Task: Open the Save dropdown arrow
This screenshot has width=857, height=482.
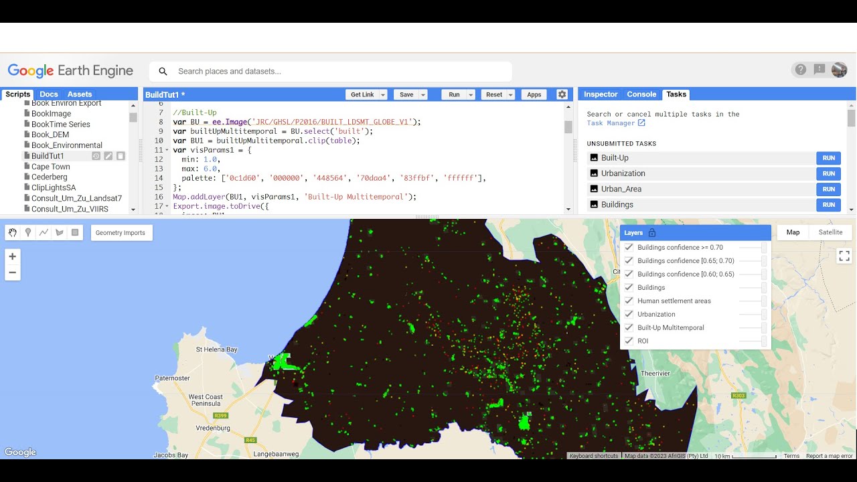Action: pos(423,94)
